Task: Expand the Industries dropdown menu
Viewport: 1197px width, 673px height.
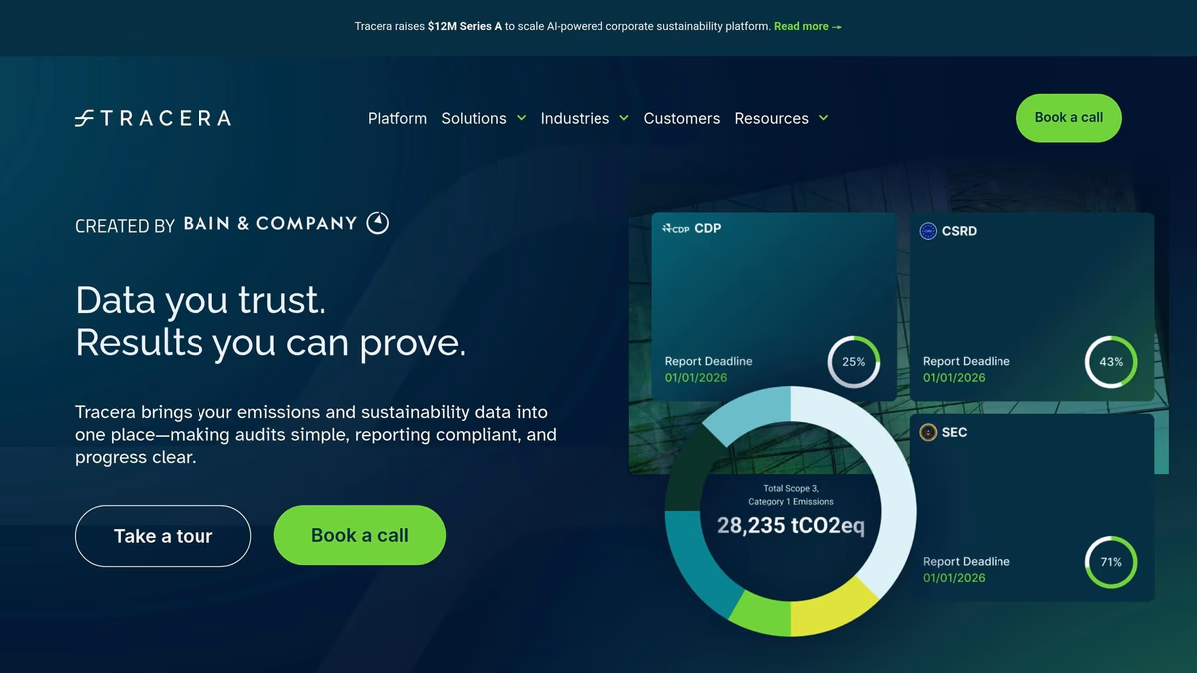Action: (584, 118)
